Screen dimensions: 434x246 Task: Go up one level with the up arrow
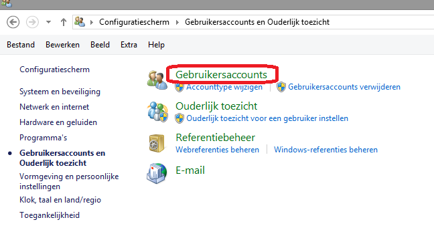(64, 22)
